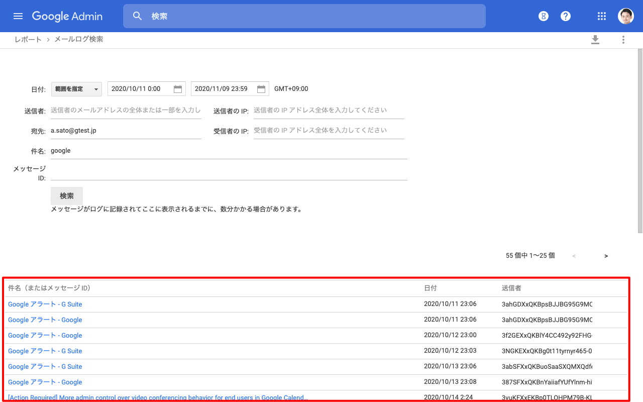643x402 pixels.
Task: Click the メッセージ ID input field
Action: tap(229, 172)
